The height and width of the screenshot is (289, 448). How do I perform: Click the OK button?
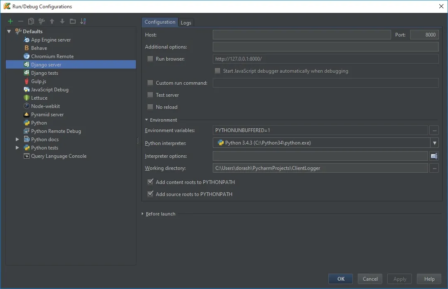[x=341, y=279]
